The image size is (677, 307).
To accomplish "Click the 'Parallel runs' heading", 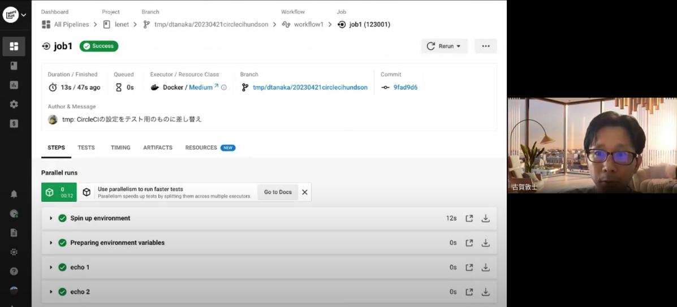I will 59,172.
